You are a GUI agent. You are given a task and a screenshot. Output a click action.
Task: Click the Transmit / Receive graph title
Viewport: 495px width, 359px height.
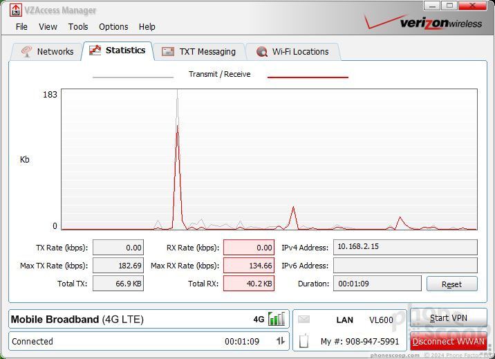click(x=219, y=74)
